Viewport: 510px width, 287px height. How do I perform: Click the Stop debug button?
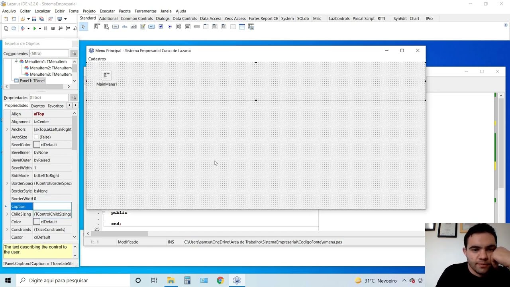pyautogui.click(x=53, y=28)
